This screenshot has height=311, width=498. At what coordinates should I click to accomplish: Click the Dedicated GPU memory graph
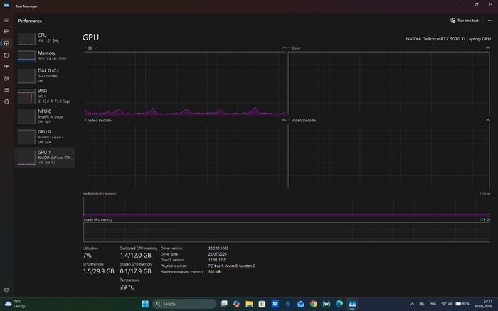(x=287, y=207)
